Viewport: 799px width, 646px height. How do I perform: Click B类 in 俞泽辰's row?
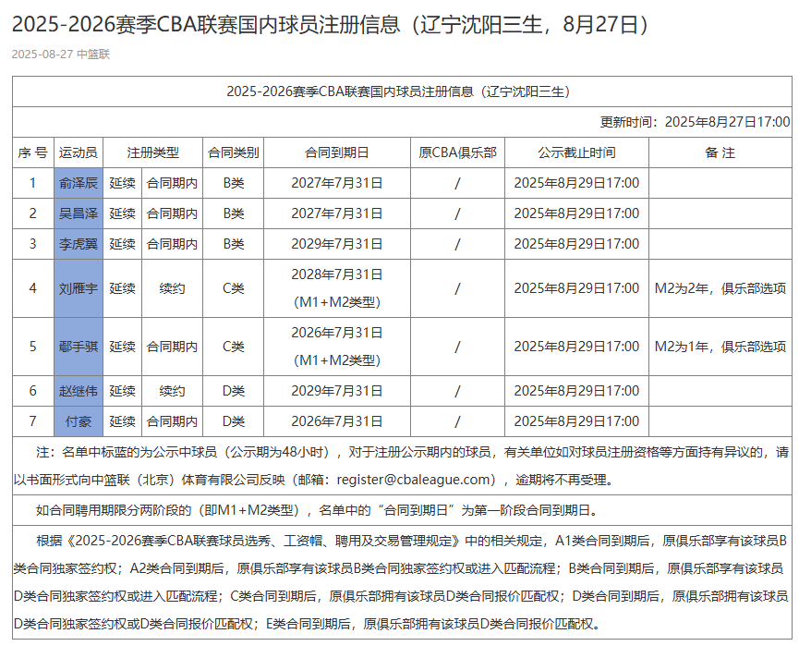pyautogui.click(x=234, y=183)
